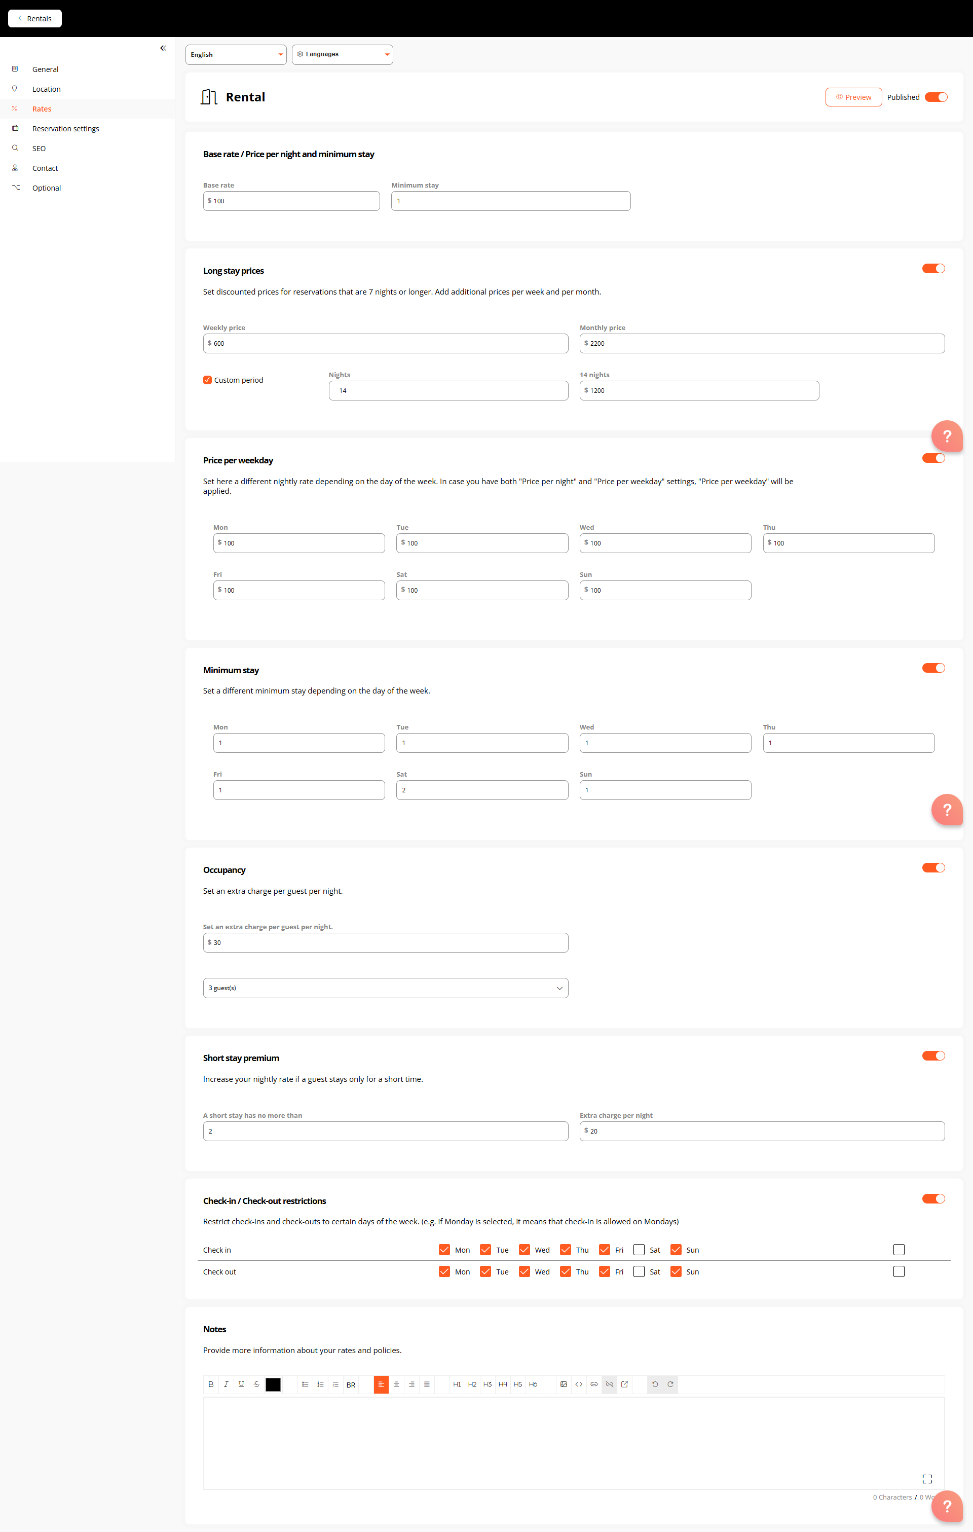Toggle bold in the Notes editor

(210, 1384)
